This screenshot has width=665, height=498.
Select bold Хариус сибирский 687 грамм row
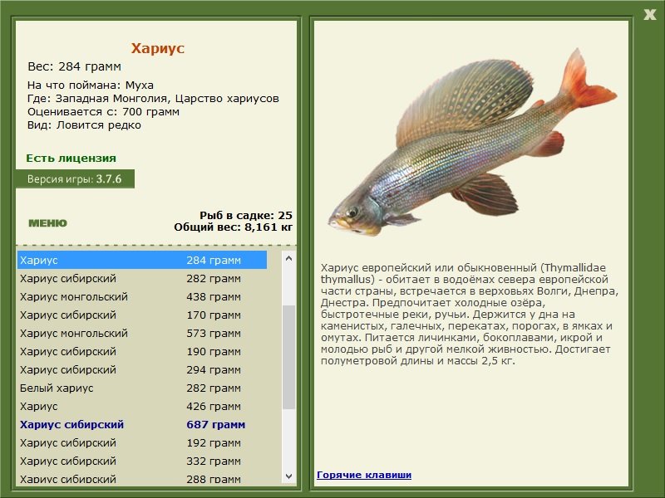pyautogui.click(x=142, y=424)
